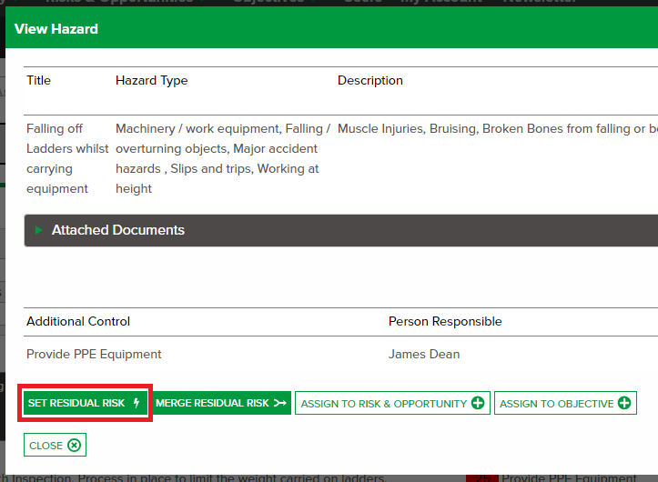Click the 'Title' column header
The image size is (658, 482).
click(38, 80)
